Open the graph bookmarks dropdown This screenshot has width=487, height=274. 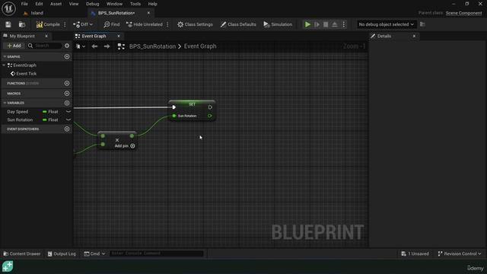click(x=81, y=46)
